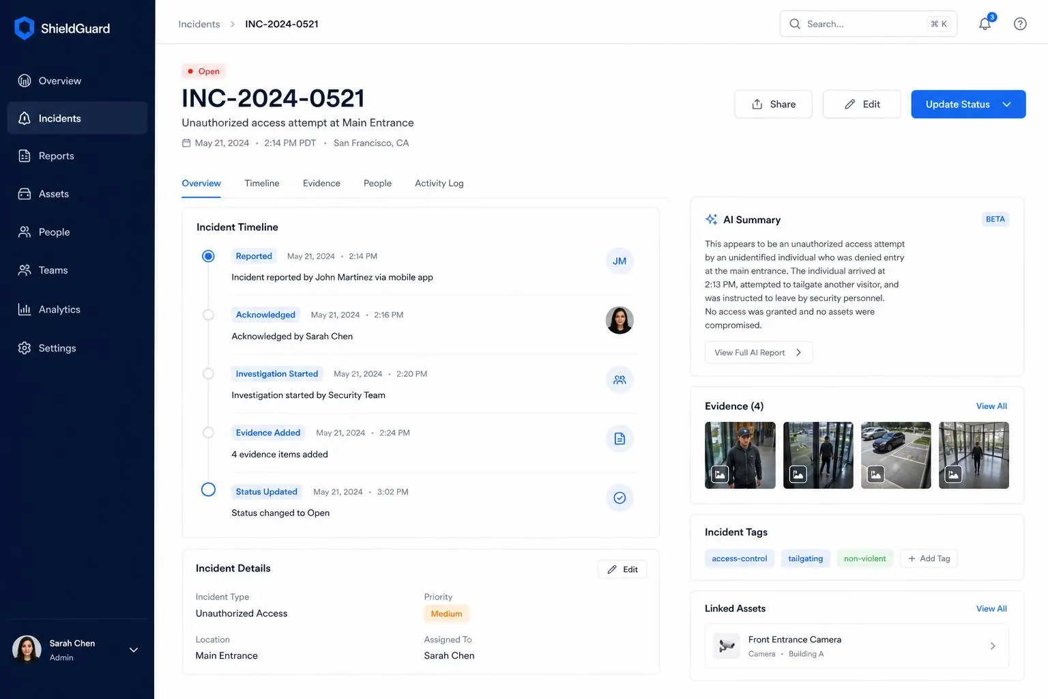Image resolution: width=1048 pixels, height=699 pixels.
Task: Open the parking lot evidence thumbnail
Action: click(896, 455)
